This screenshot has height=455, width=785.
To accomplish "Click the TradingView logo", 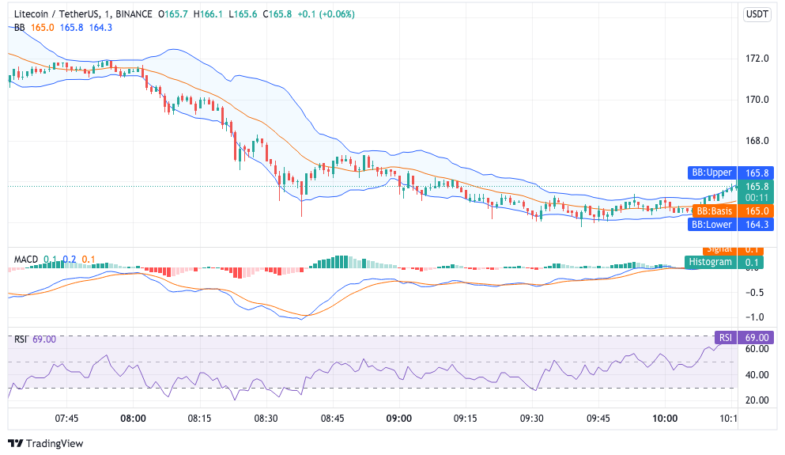I will [x=45, y=443].
